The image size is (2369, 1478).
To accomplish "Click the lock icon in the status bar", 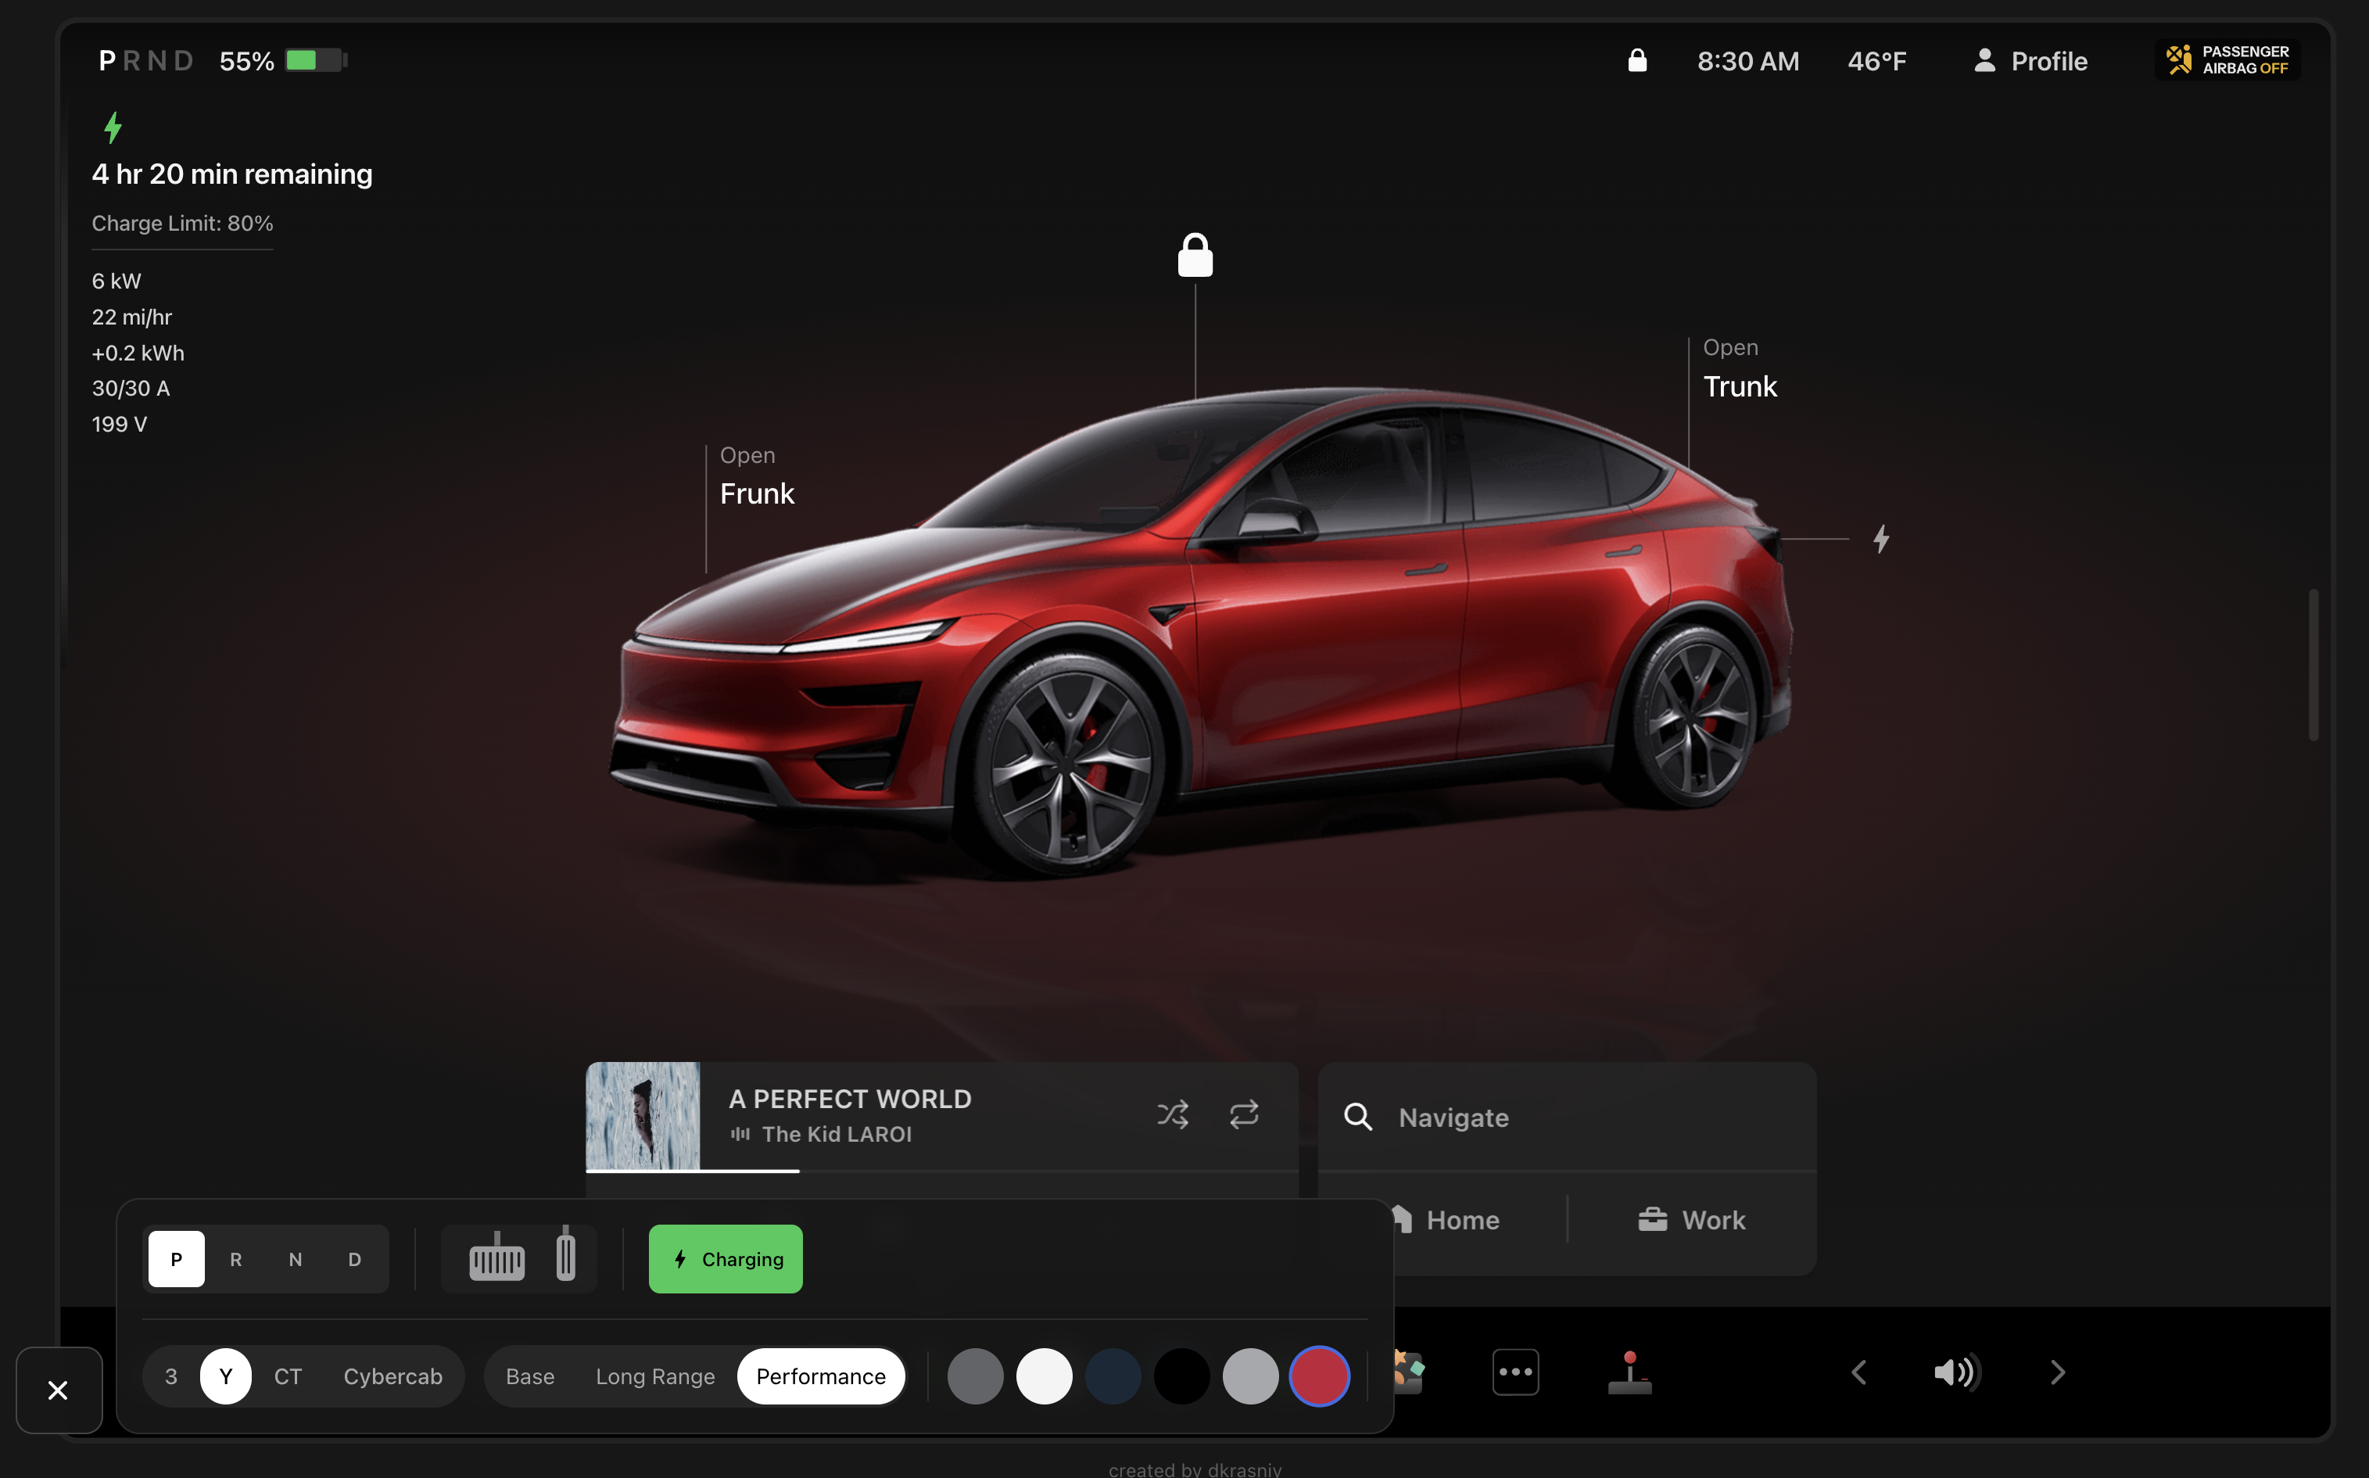I will [x=1638, y=61].
